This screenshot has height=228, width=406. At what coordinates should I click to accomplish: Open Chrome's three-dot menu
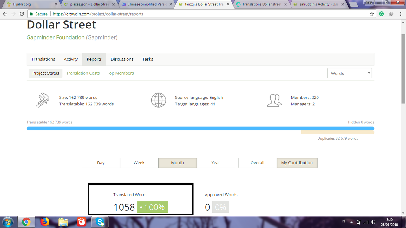pyautogui.click(x=400, y=14)
